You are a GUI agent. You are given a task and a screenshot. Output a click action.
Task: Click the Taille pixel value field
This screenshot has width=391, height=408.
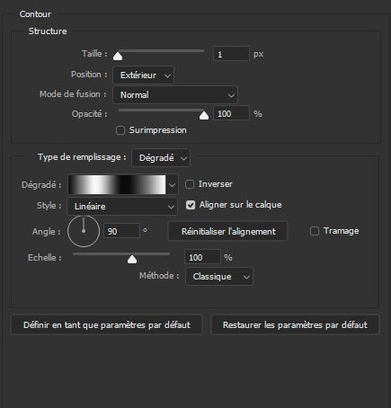231,54
